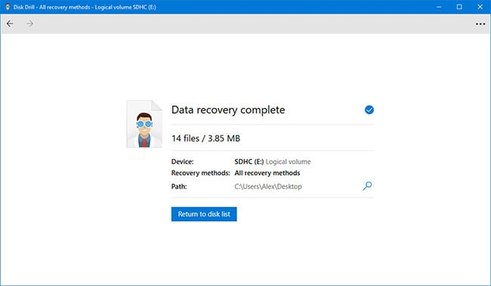Click the 'All recovery methods' value
491x286 pixels.
point(267,173)
